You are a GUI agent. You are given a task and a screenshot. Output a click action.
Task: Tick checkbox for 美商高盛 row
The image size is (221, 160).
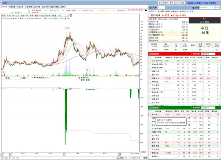[x=150, y=82]
